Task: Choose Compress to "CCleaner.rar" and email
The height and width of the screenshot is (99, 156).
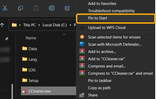Action: tap(120, 73)
